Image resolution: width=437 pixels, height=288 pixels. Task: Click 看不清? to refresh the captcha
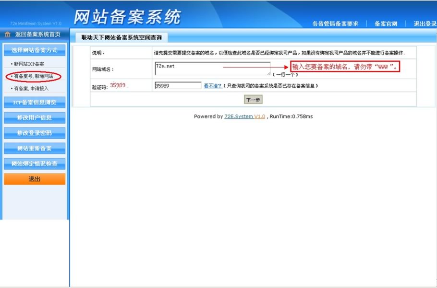[x=213, y=86]
